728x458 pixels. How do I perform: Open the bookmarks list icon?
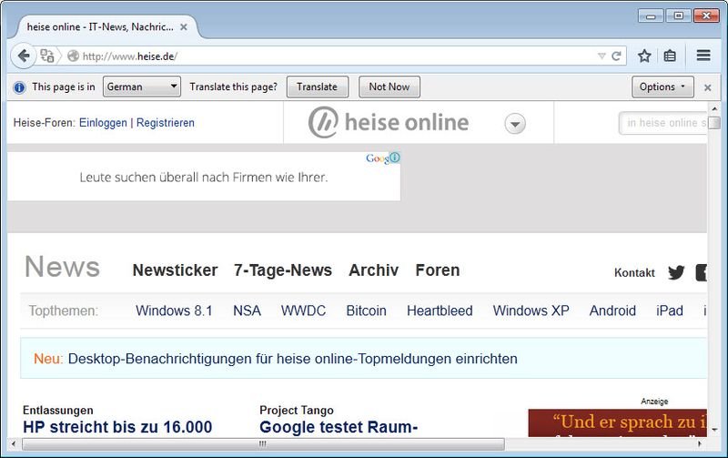670,56
